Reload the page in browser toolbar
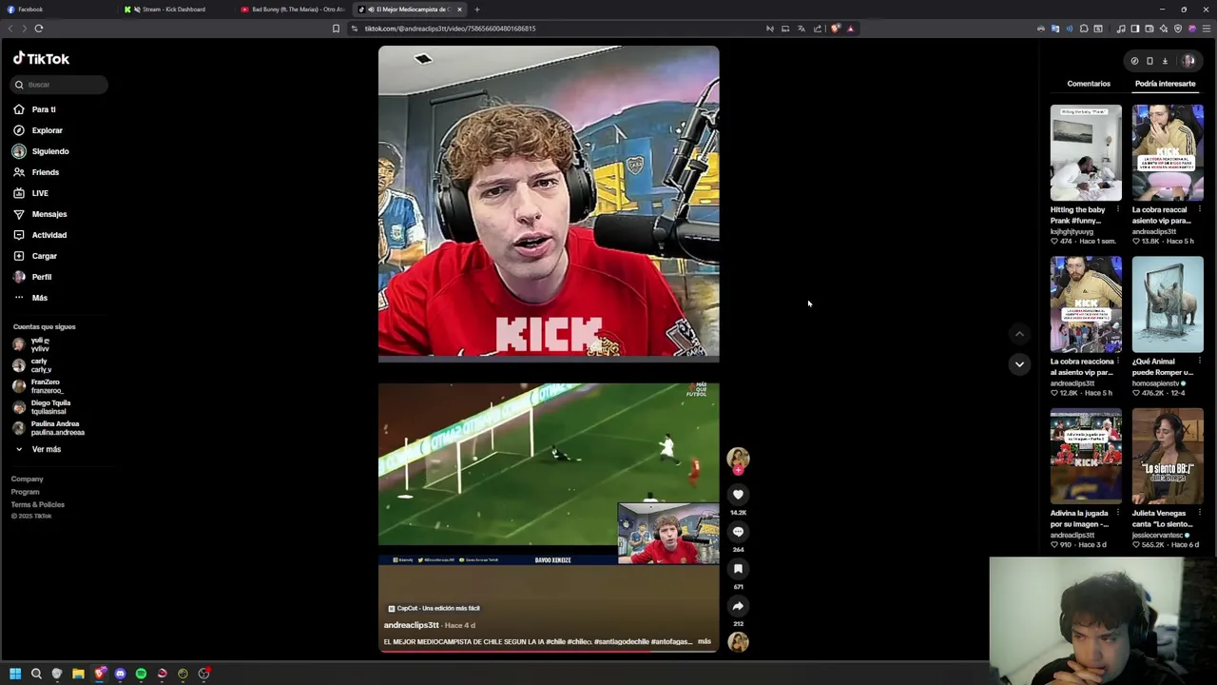 (39, 29)
